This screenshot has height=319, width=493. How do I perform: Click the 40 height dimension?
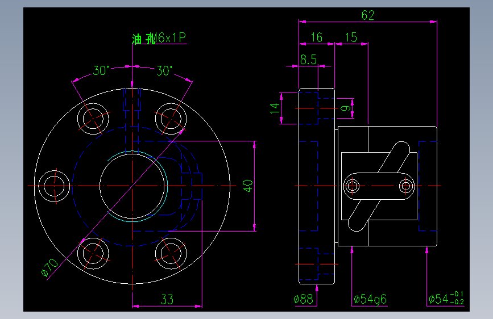[248, 186]
